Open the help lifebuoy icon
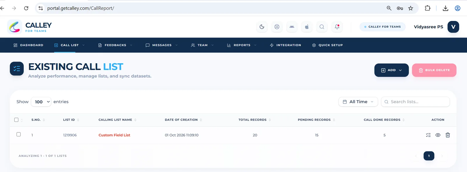The image size is (467, 172). (x=277, y=27)
